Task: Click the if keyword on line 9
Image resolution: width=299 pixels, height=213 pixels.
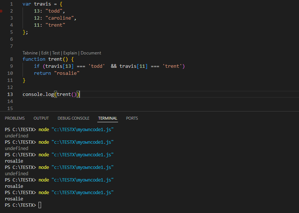Action: click(x=37, y=66)
